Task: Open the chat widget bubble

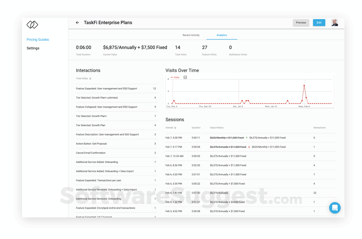Action: pos(335,208)
